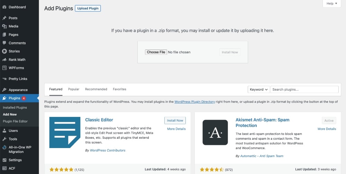Open the Akismet Anti-Spam title link
346x174 pixels.
coord(262,122)
